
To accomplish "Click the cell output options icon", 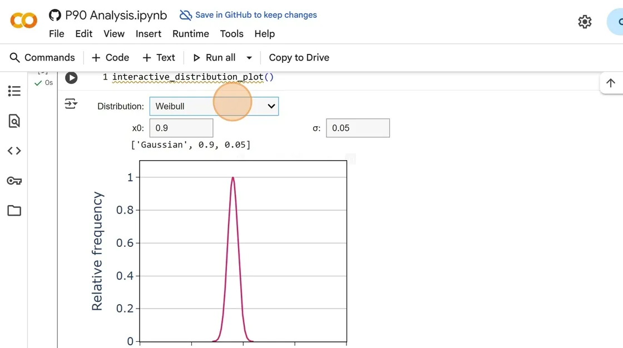I will [x=71, y=104].
